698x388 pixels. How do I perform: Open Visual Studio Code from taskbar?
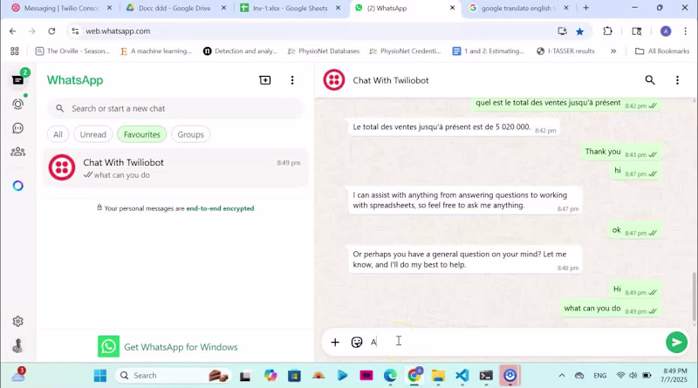(x=462, y=376)
